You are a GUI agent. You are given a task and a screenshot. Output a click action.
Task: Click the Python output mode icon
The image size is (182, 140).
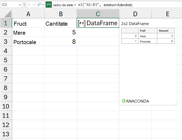[39, 5]
